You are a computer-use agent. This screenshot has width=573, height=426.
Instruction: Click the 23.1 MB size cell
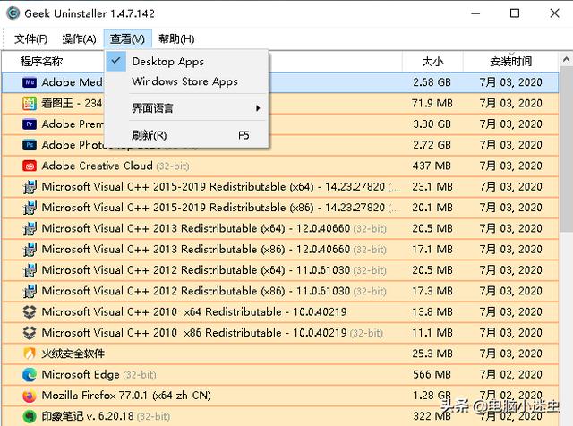[432, 187]
